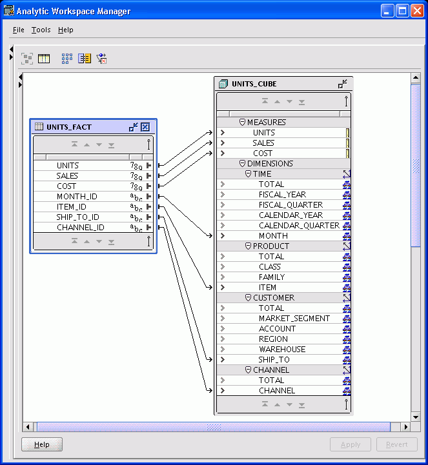
Task: Collapse the CHANNEL dimension node
Action: click(248, 370)
